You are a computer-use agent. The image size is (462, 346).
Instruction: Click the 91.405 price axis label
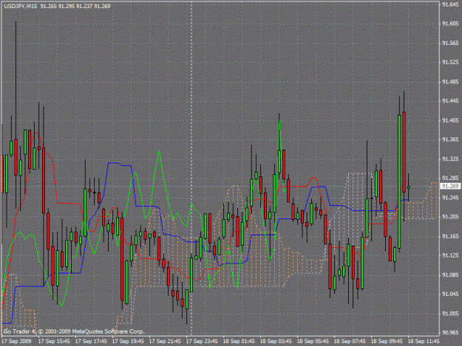[450, 120]
